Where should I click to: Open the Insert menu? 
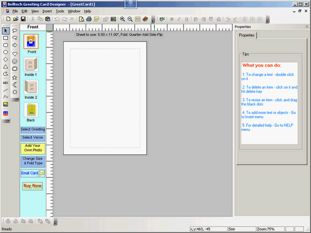pyautogui.click(x=47, y=11)
